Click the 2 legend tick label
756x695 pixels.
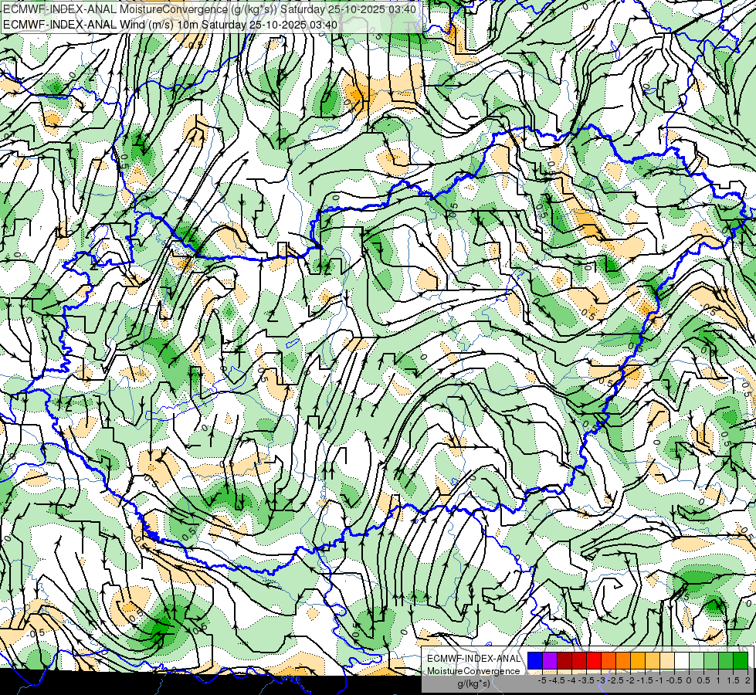tap(748, 680)
